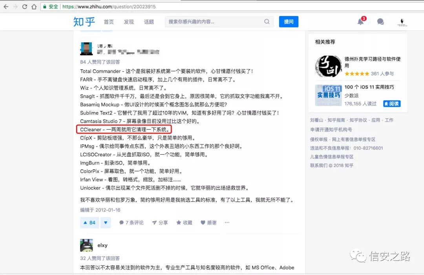Open the private messages chat icon
The image size is (424, 275).
(x=380, y=22)
